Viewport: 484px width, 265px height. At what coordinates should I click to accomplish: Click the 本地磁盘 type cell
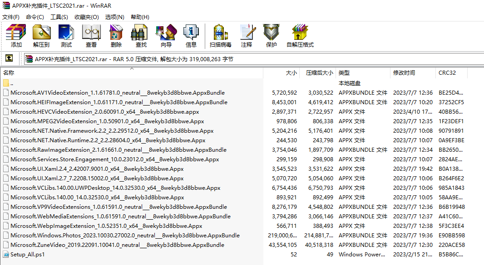[350, 83]
